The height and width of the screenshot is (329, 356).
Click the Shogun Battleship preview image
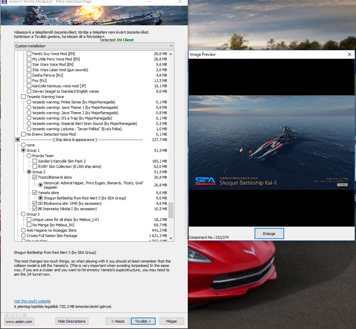(x=272, y=142)
